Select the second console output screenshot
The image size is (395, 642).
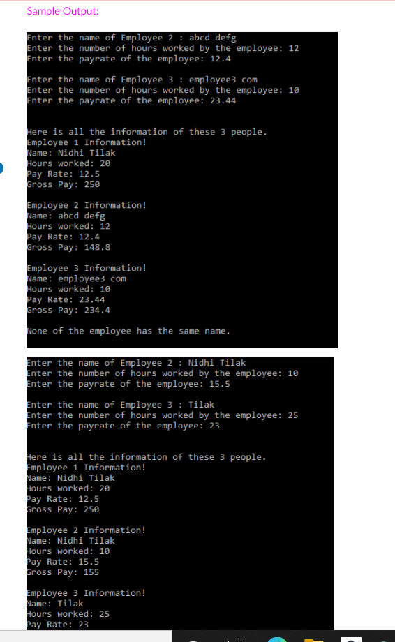coord(180,493)
